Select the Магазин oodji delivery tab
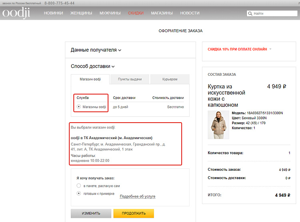 pos(90,79)
